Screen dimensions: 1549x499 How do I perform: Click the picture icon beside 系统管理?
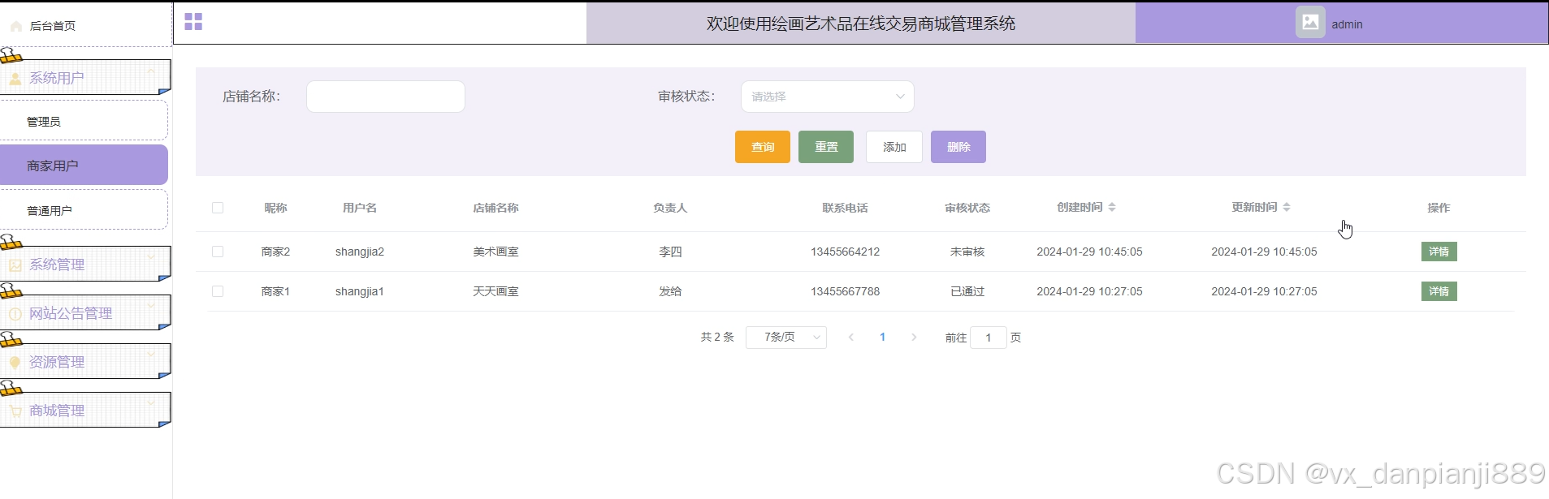15,265
